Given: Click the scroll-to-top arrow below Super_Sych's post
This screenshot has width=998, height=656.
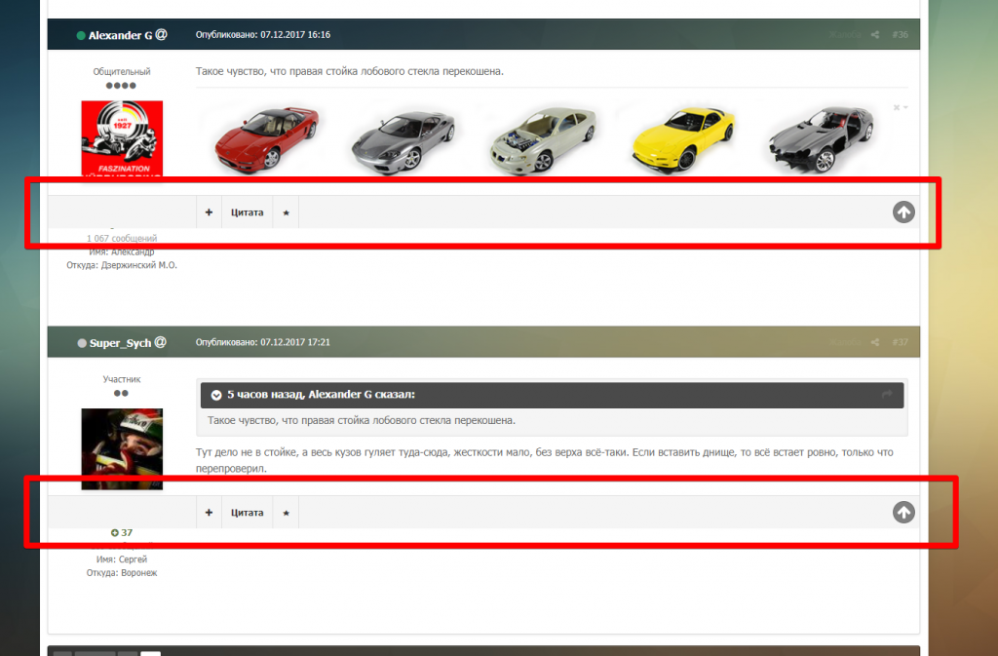Looking at the screenshot, I should point(902,512).
